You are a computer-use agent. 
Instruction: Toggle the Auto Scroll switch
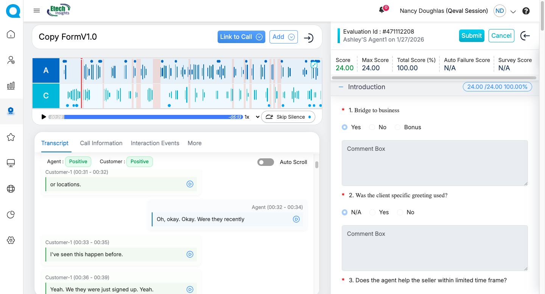pyautogui.click(x=266, y=162)
